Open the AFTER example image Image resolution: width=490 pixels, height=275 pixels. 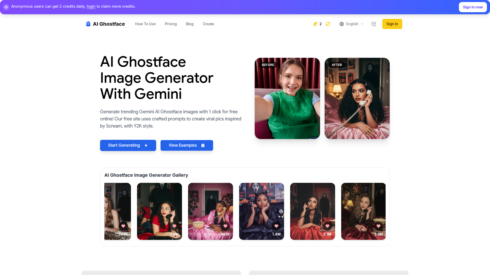(357, 99)
